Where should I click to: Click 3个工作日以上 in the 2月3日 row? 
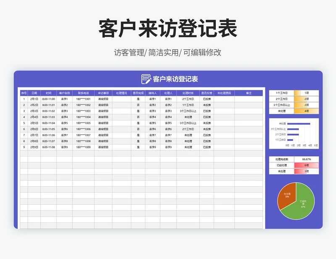coord(188,111)
